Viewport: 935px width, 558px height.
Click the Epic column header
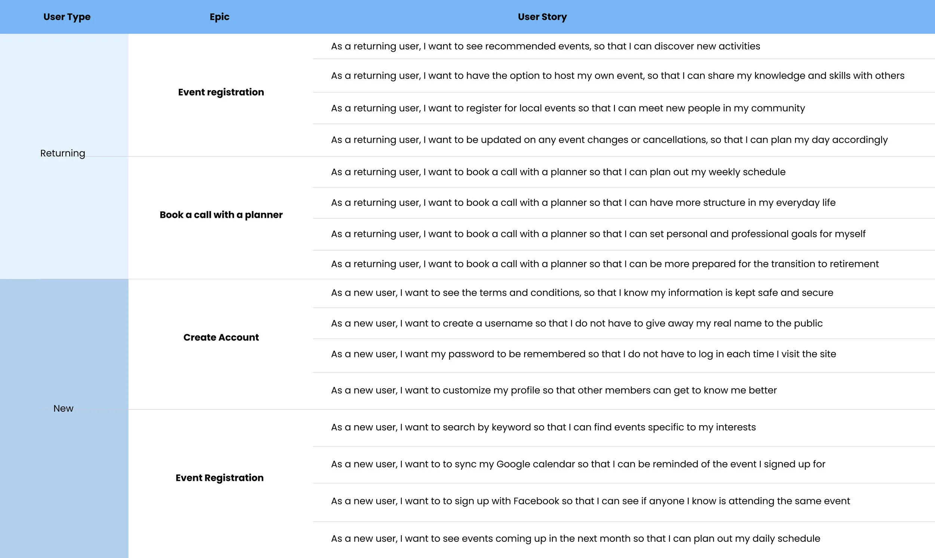pos(219,16)
